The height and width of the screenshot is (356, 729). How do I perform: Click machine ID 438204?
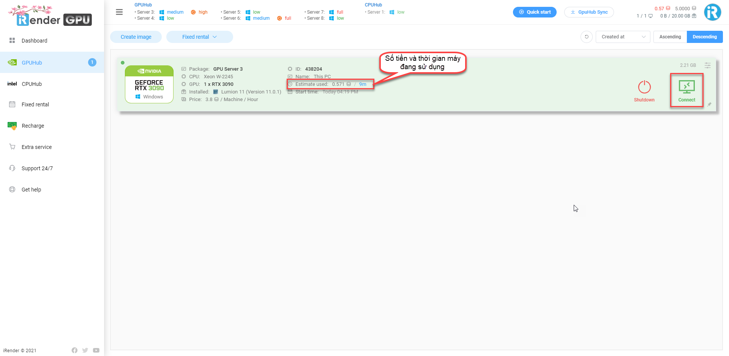click(x=314, y=69)
